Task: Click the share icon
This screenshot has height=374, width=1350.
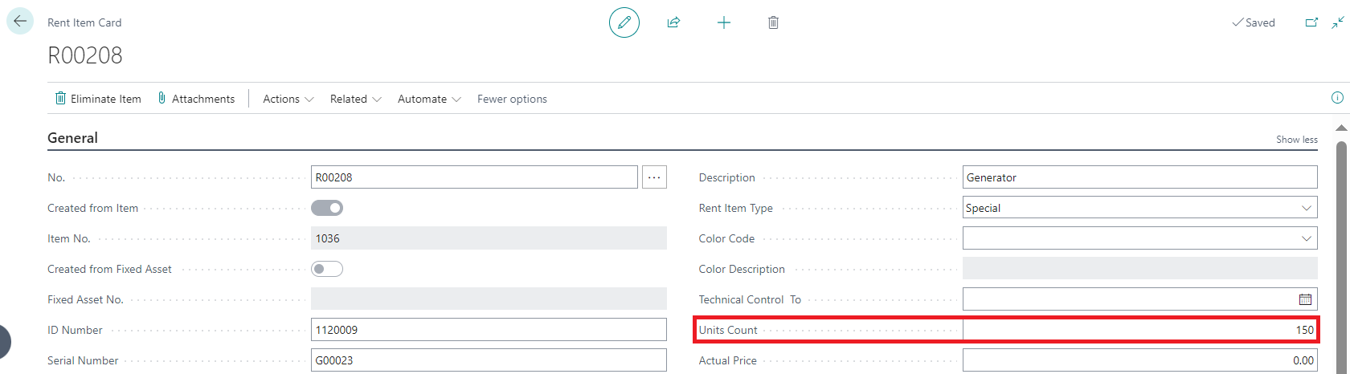Action: tap(673, 22)
